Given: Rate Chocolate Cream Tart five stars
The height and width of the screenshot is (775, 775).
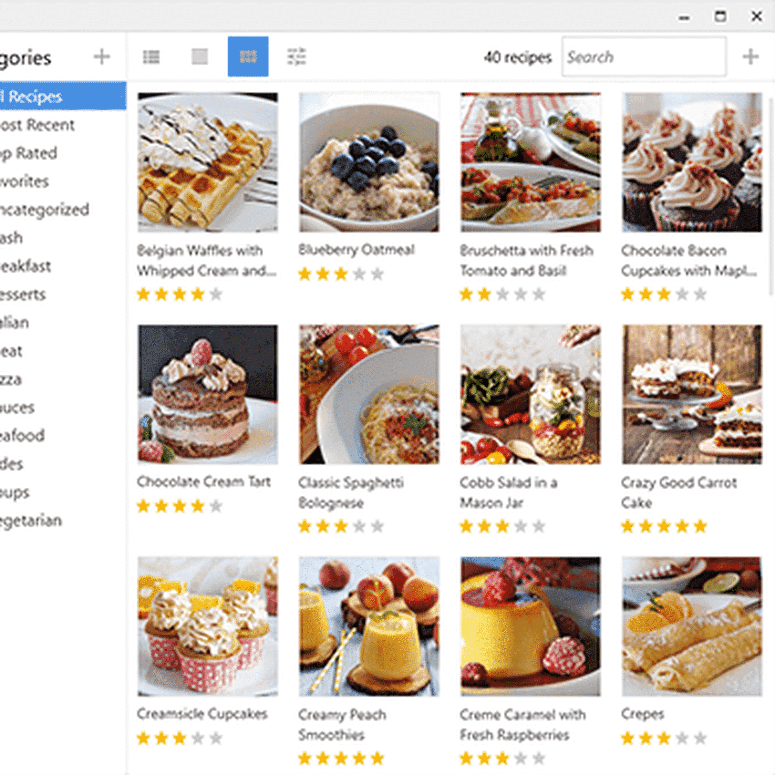Looking at the screenshot, I should pyautogui.click(x=216, y=506).
